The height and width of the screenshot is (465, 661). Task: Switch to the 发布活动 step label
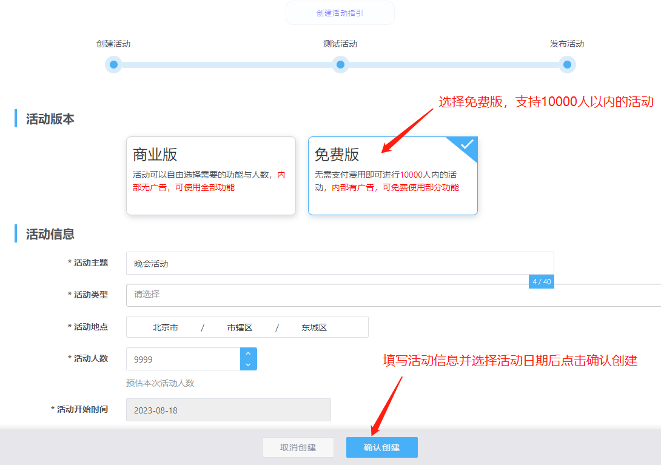tap(567, 44)
